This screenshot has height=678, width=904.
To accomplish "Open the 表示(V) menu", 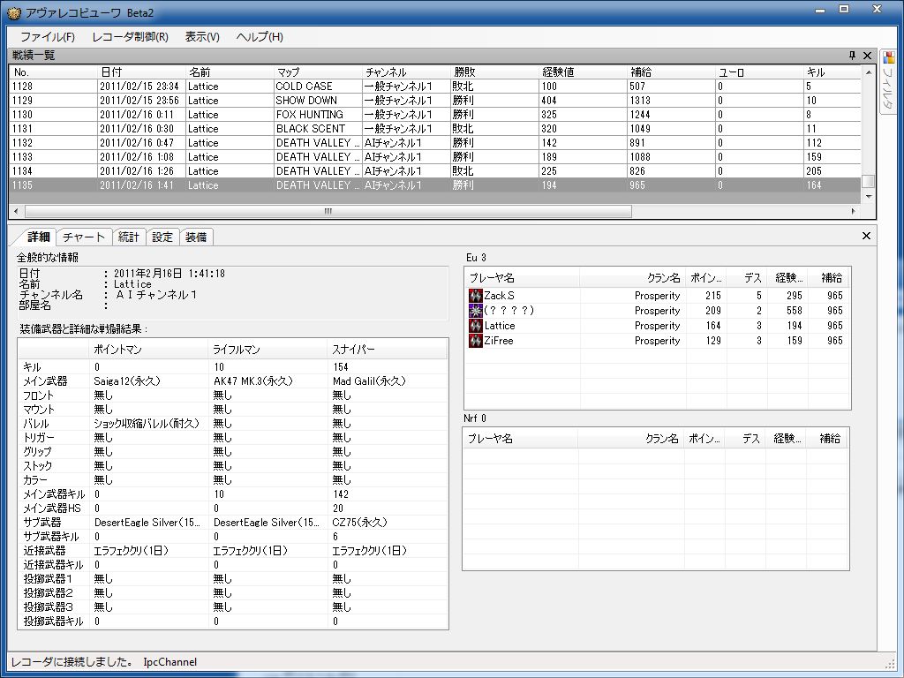I will click(x=202, y=37).
